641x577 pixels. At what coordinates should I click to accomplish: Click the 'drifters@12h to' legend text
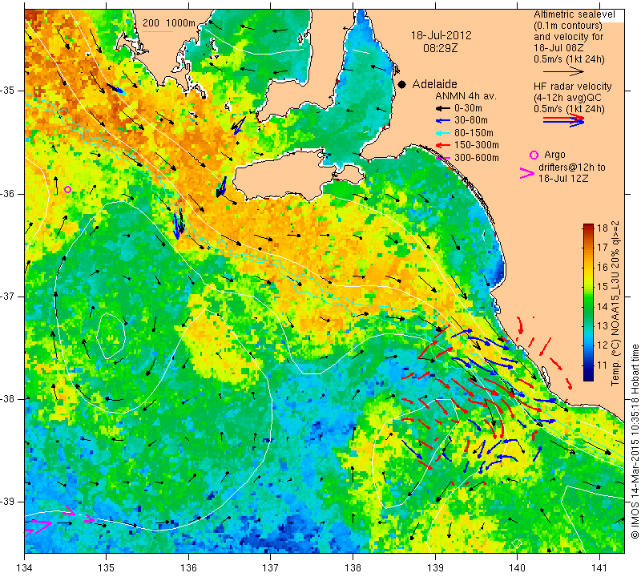point(572,167)
